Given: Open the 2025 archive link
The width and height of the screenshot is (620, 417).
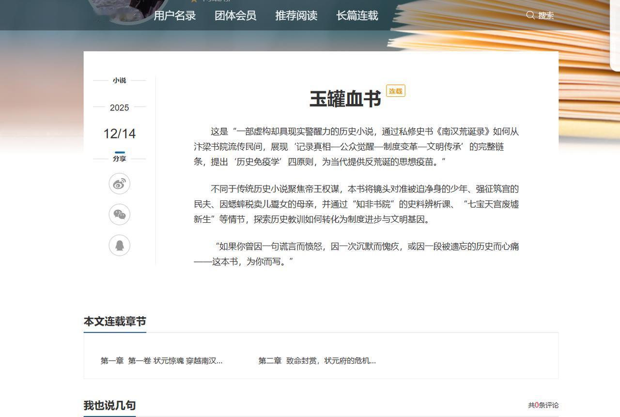Looking at the screenshot, I should click(x=119, y=108).
